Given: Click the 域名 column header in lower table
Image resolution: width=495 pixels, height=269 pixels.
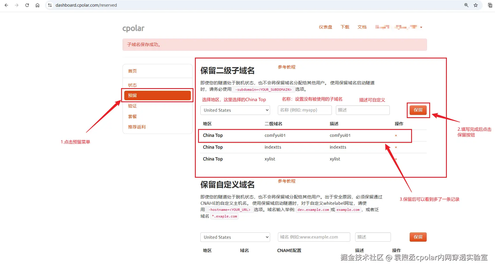Looking at the screenshot, I should (x=244, y=251).
